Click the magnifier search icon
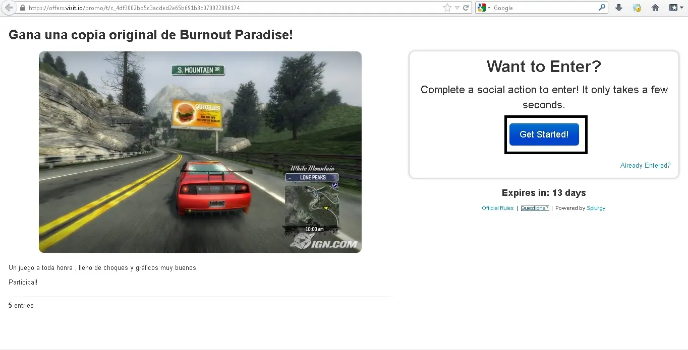688x350 pixels. 602,8
